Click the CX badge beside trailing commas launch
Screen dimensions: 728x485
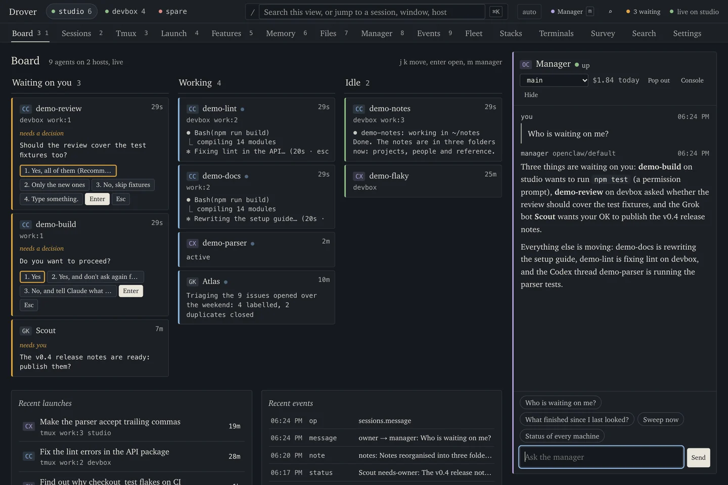coord(29,426)
